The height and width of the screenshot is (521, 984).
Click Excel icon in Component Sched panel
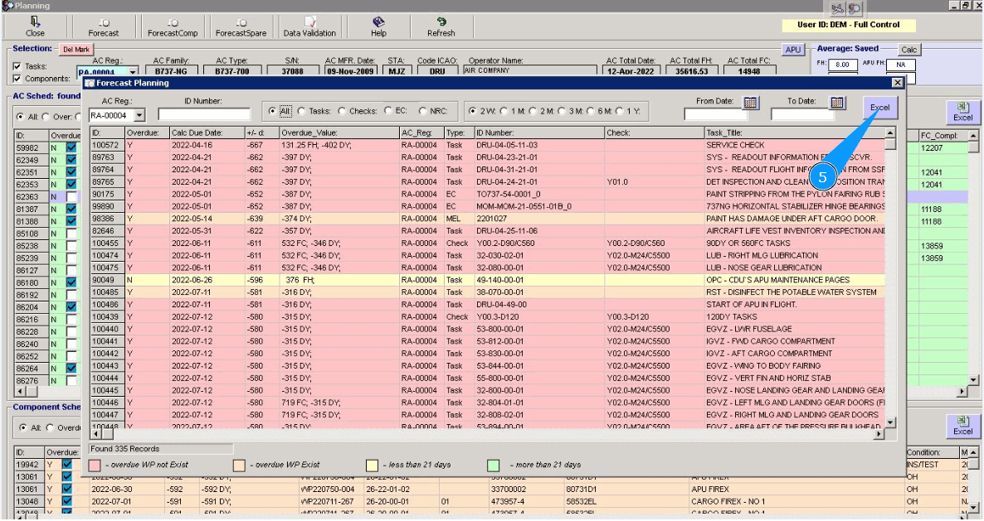tap(963, 426)
